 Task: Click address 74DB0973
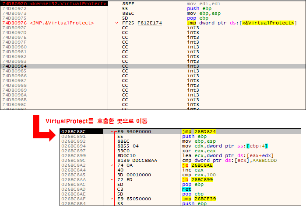tap(14, 13)
